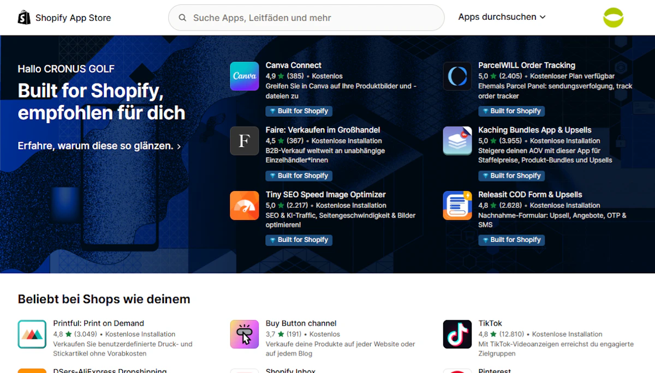Open the Canva Connect app icon

(245, 76)
